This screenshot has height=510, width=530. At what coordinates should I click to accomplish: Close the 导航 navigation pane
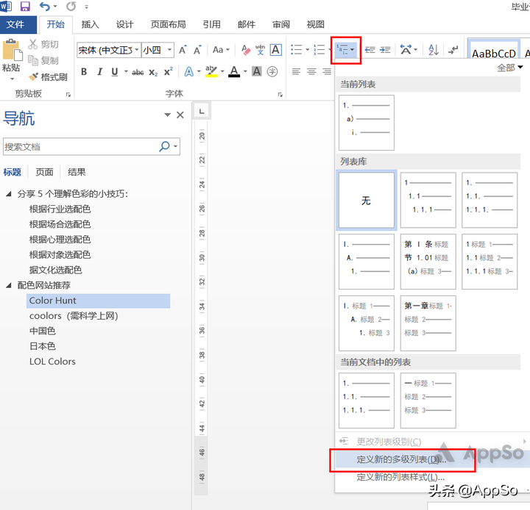[180, 115]
